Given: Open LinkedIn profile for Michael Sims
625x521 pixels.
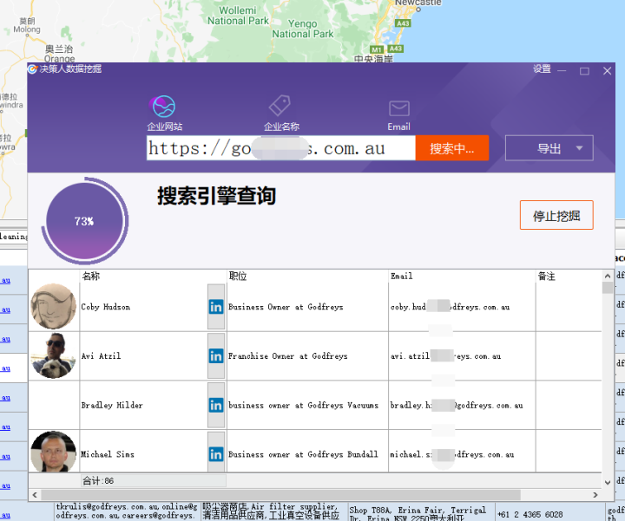Looking at the screenshot, I should (216, 454).
